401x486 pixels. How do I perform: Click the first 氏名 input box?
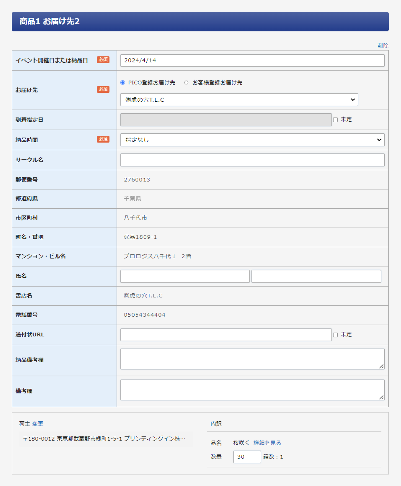[185, 276]
